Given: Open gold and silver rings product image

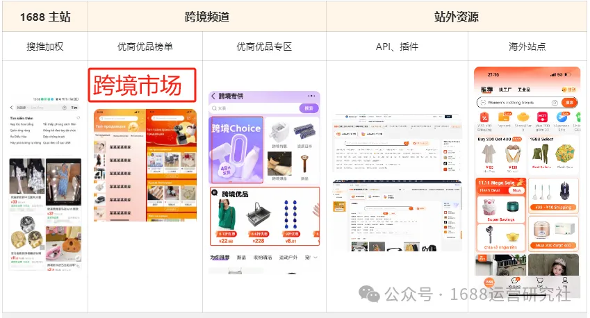Looking at the screenshot, I should [x=26, y=233].
